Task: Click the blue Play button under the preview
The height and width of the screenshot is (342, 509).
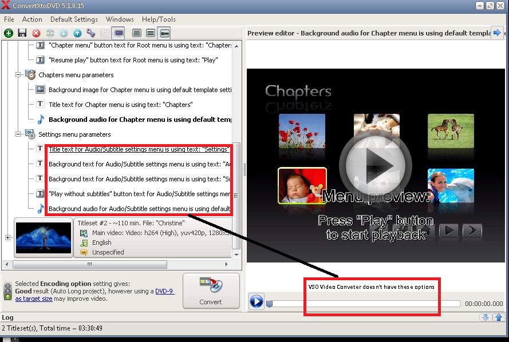Action: click(x=257, y=301)
